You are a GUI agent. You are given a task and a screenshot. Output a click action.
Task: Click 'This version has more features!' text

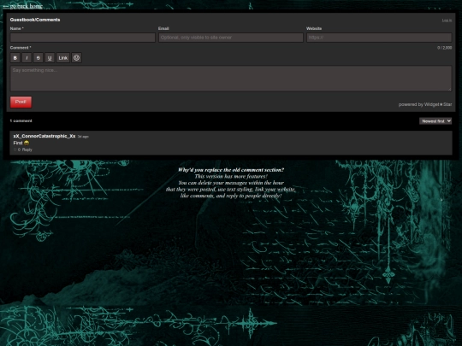[x=231, y=176]
